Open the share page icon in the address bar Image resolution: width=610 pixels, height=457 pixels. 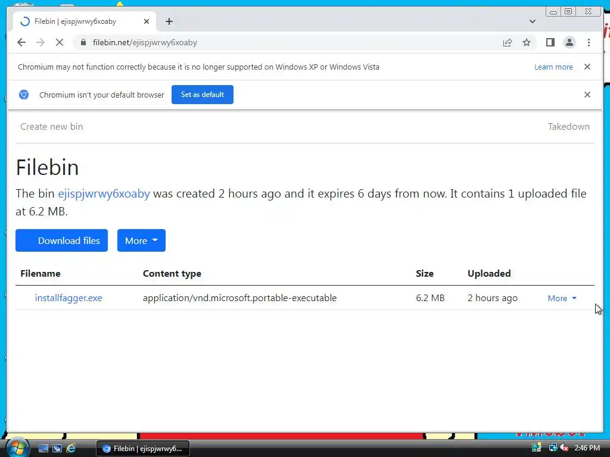click(508, 42)
